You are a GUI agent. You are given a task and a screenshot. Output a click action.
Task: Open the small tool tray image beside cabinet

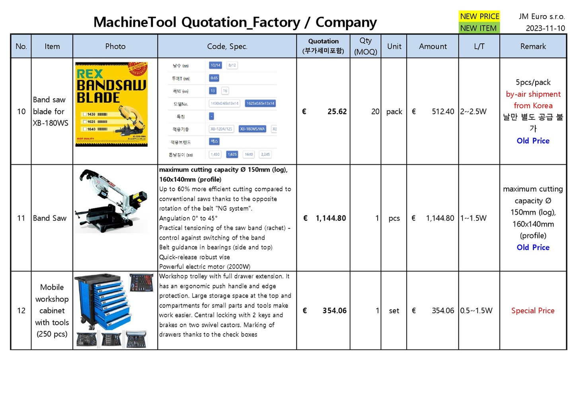tap(142, 282)
